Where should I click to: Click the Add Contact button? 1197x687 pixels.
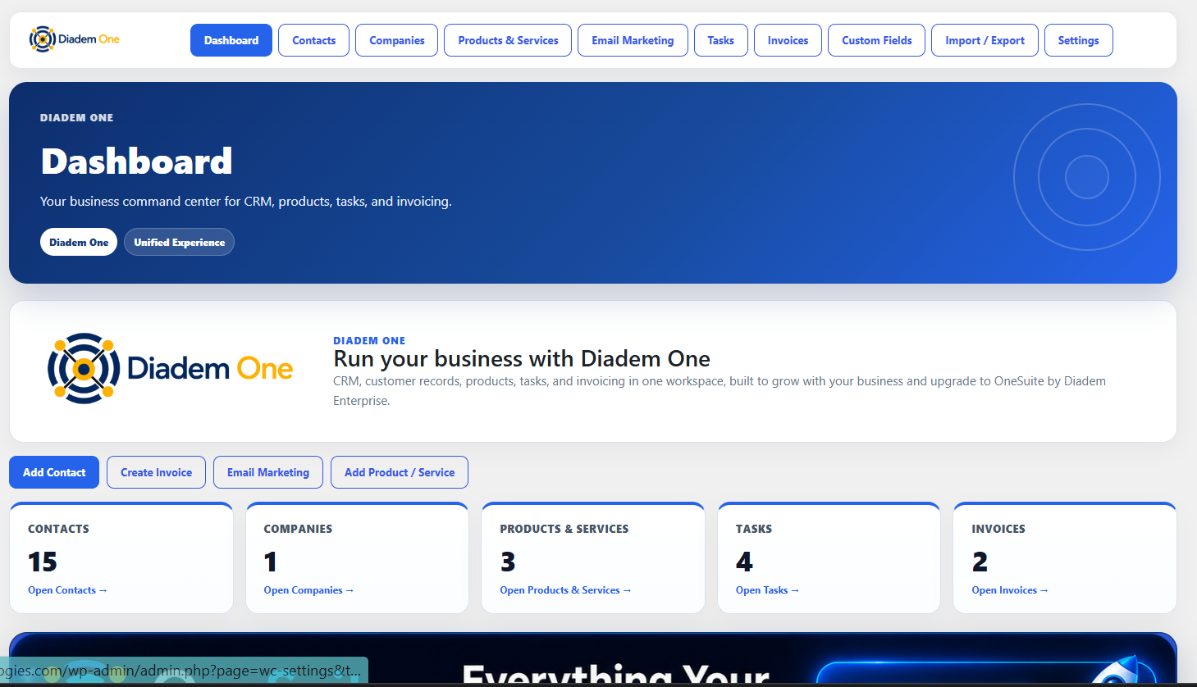pyautogui.click(x=54, y=472)
